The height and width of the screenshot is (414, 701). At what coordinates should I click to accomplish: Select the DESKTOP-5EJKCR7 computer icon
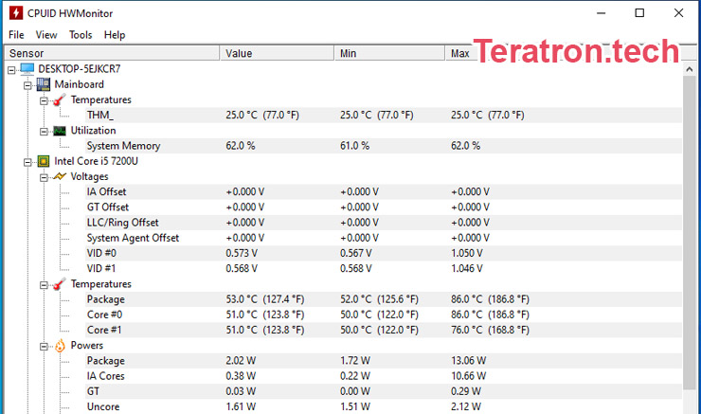pos(27,69)
